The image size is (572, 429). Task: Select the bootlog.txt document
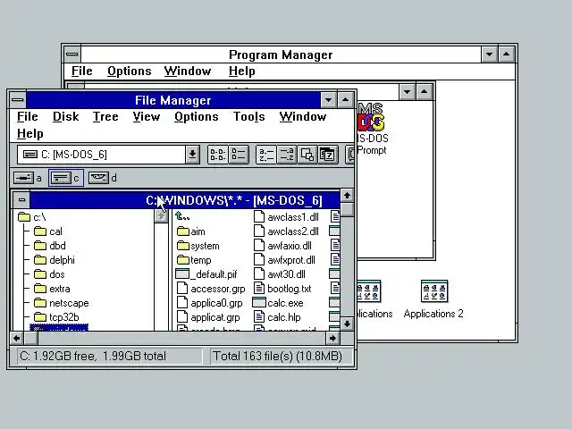[282, 289]
